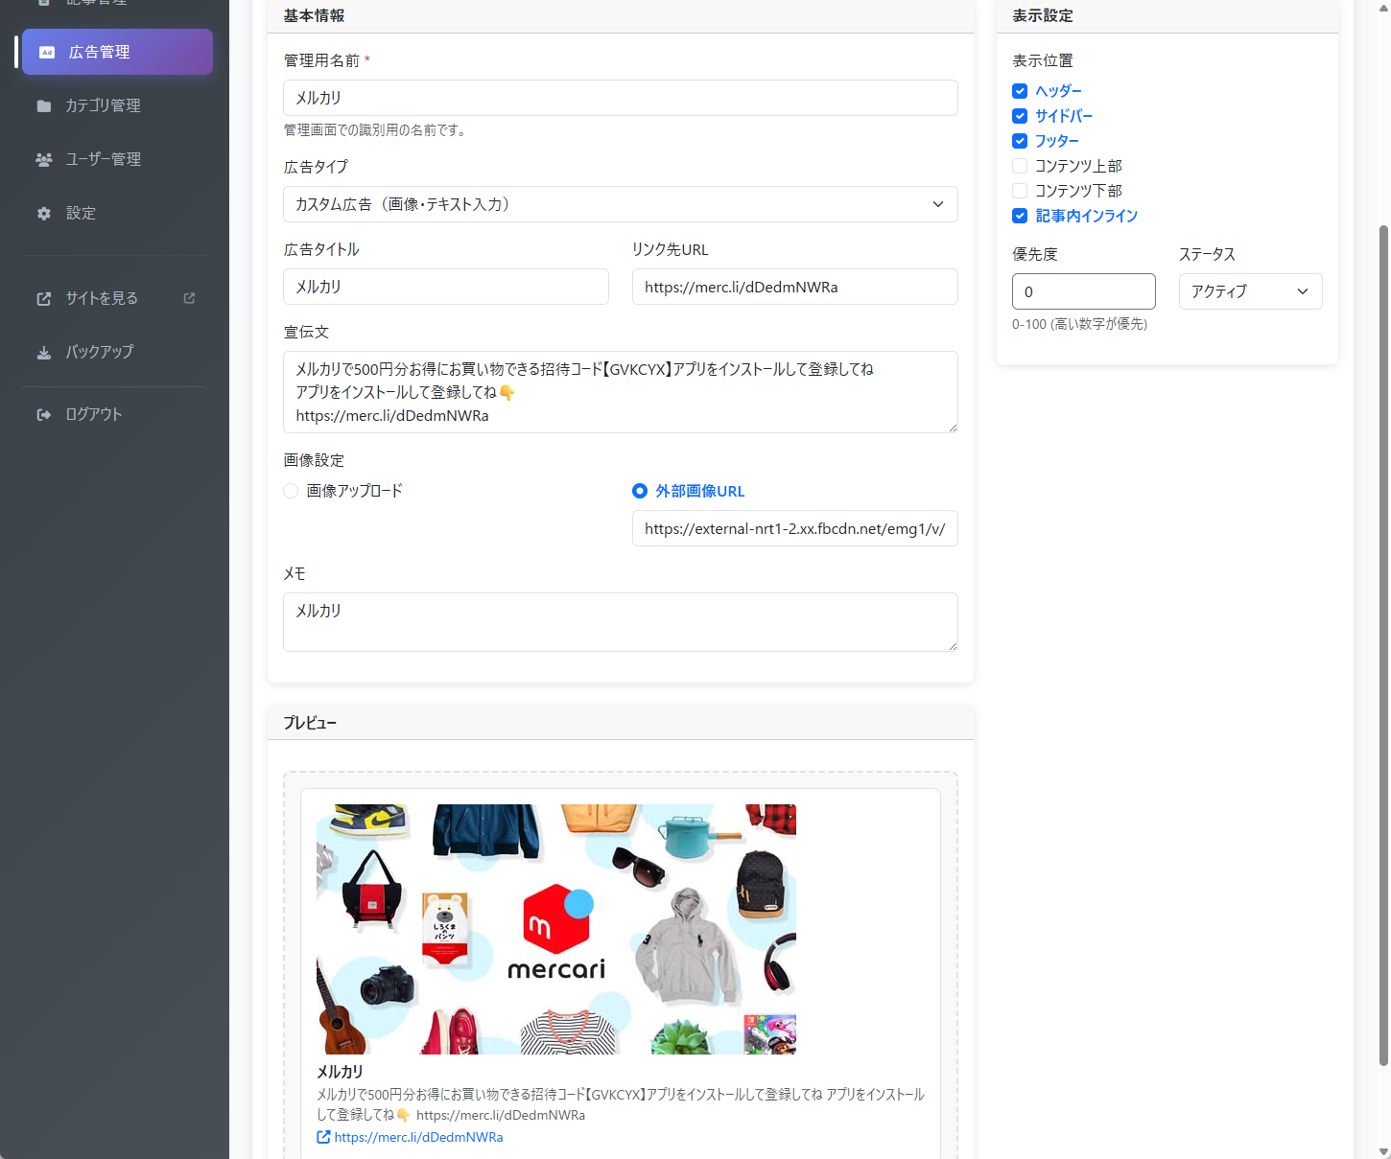Click the backup download icon
The width and height of the screenshot is (1391, 1159).
click(x=44, y=353)
